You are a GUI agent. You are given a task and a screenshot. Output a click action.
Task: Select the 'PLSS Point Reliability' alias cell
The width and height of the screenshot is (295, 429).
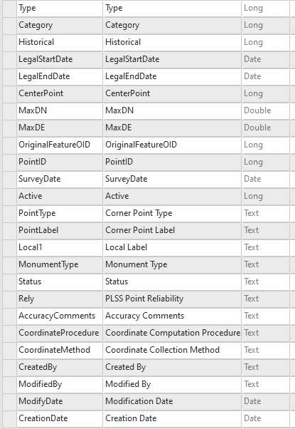click(172, 299)
